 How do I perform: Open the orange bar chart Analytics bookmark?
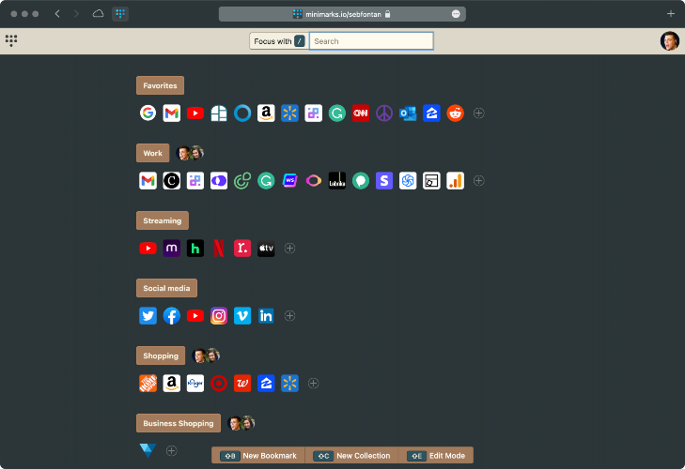point(455,181)
